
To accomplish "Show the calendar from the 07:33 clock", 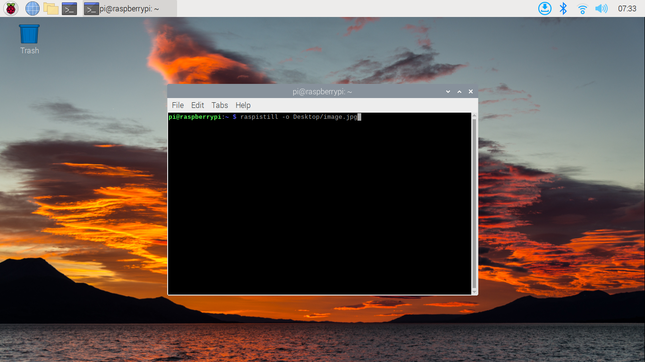I will [x=627, y=8].
